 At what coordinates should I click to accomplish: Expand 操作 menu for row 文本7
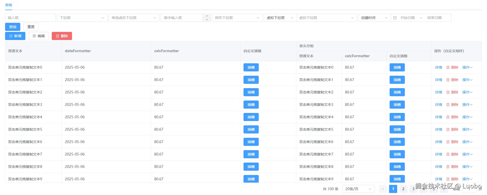point(467,154)
